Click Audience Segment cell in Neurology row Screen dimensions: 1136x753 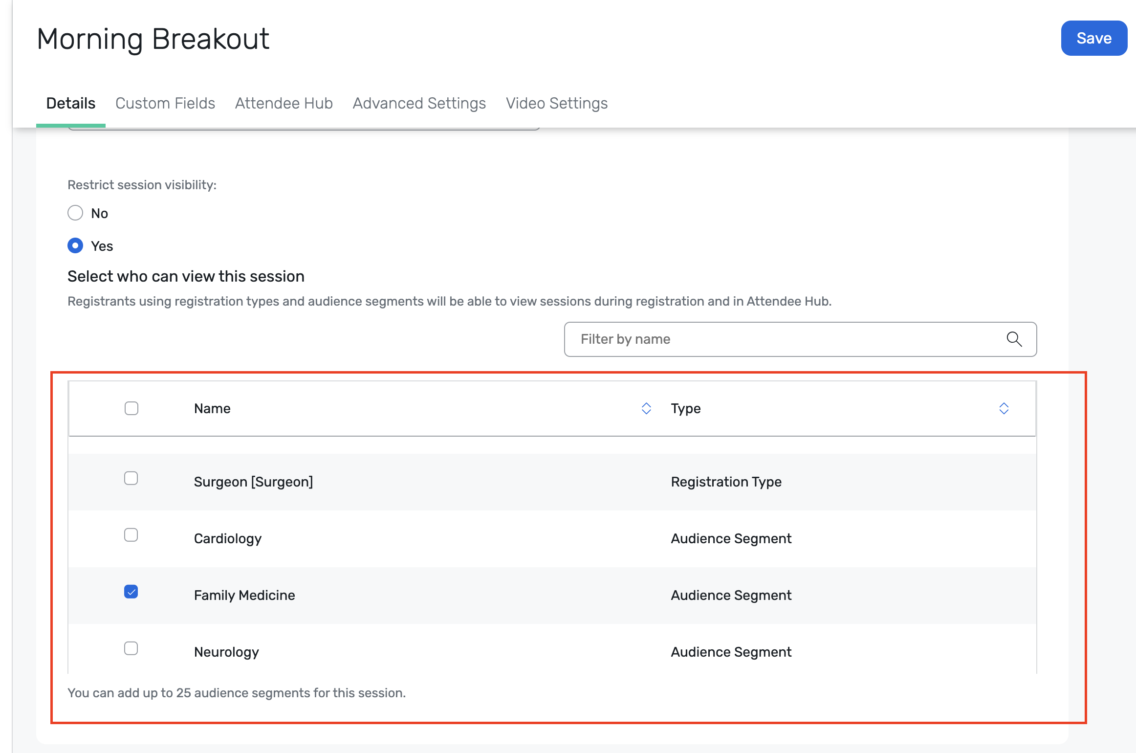[731, 652]
